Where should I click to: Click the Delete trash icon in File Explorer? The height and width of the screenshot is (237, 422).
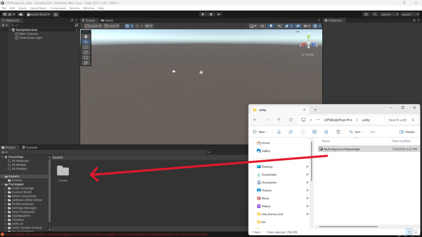338,132
